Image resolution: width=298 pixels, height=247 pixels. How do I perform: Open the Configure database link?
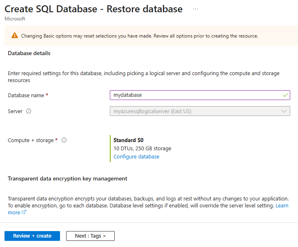point(136,156)
